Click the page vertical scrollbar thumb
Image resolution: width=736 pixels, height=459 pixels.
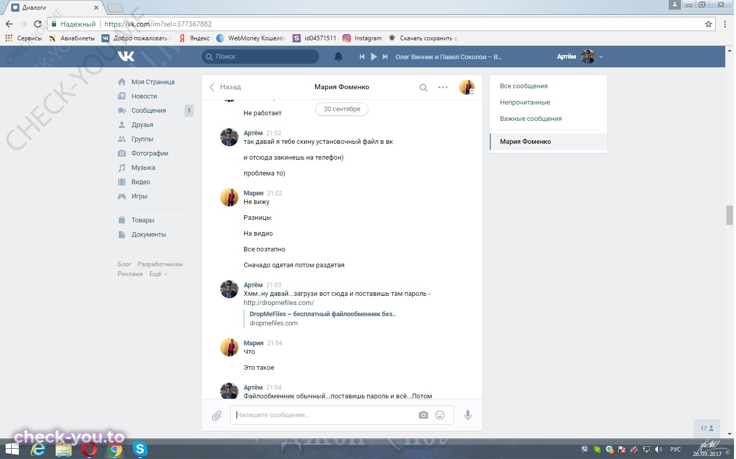tap(729, 215)
